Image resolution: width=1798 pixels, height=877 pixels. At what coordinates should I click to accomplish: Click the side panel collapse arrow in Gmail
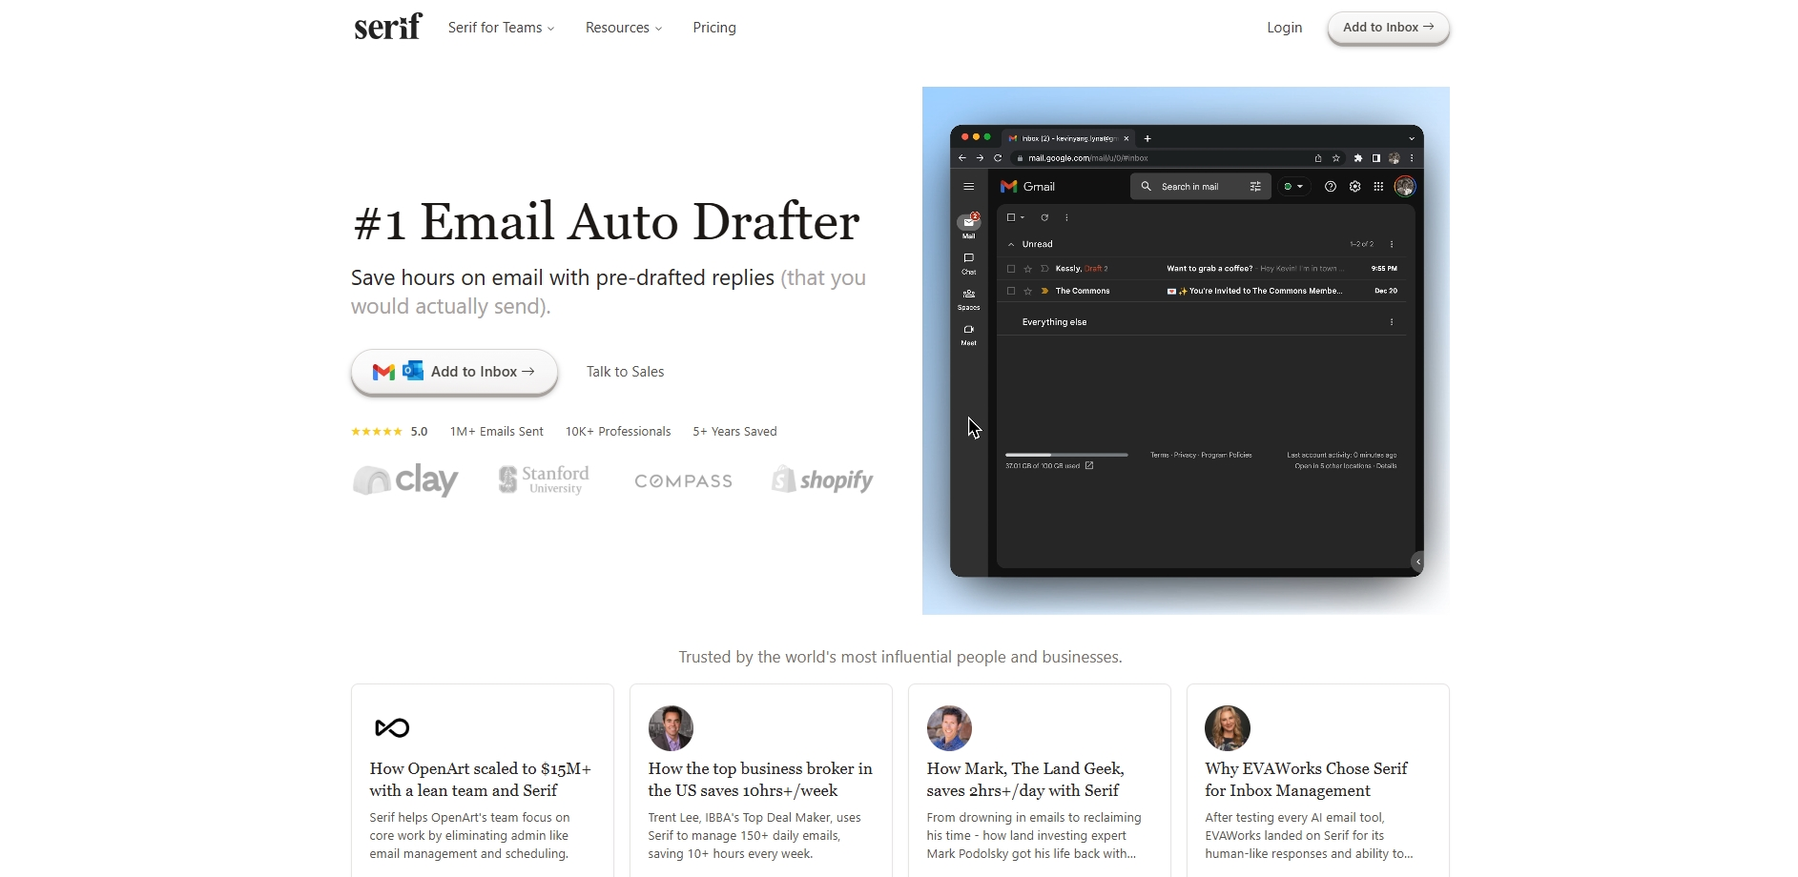pos(1418,561)
